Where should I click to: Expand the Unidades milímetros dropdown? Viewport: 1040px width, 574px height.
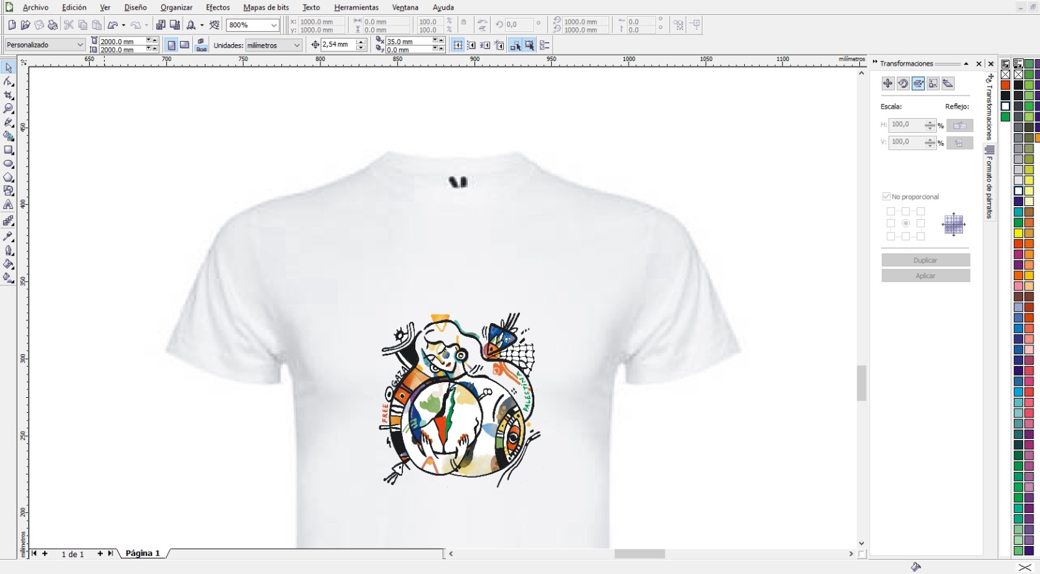(296, 46)
